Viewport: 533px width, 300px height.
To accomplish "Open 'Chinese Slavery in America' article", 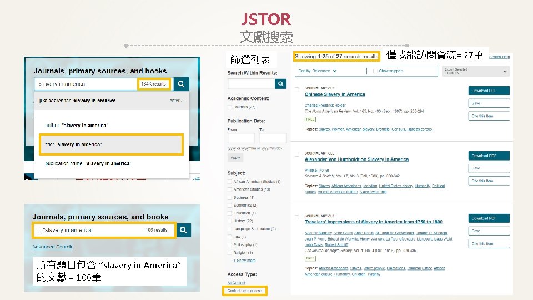I will coord(335,94).
